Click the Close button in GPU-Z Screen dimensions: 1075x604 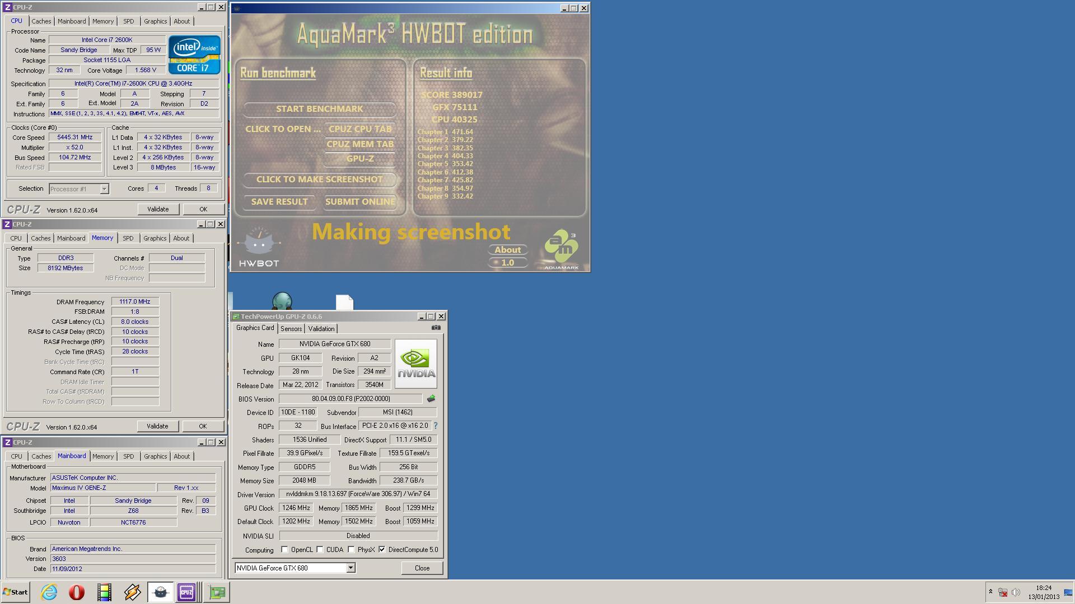click(x=422, y=568)
